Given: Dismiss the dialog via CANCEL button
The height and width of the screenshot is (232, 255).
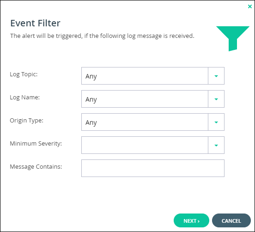Looking at the screenshot, I should pyautogui.click(x=231, y=220).
